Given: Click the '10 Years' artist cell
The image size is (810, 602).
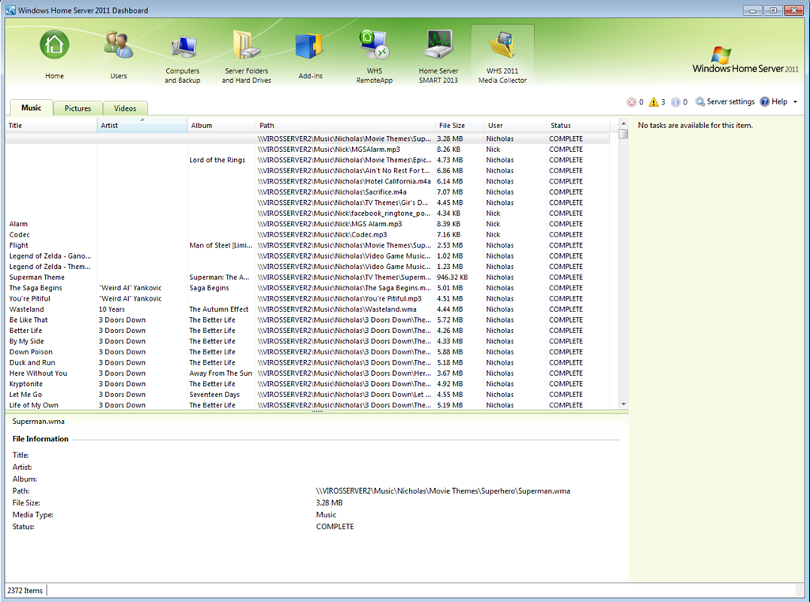Looking at the screenshot, I should (112, 309).
